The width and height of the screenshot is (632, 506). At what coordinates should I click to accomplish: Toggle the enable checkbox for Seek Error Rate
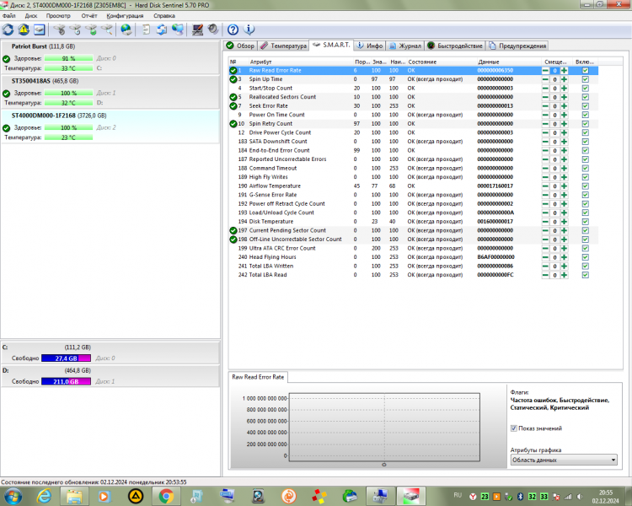[586, 106]
